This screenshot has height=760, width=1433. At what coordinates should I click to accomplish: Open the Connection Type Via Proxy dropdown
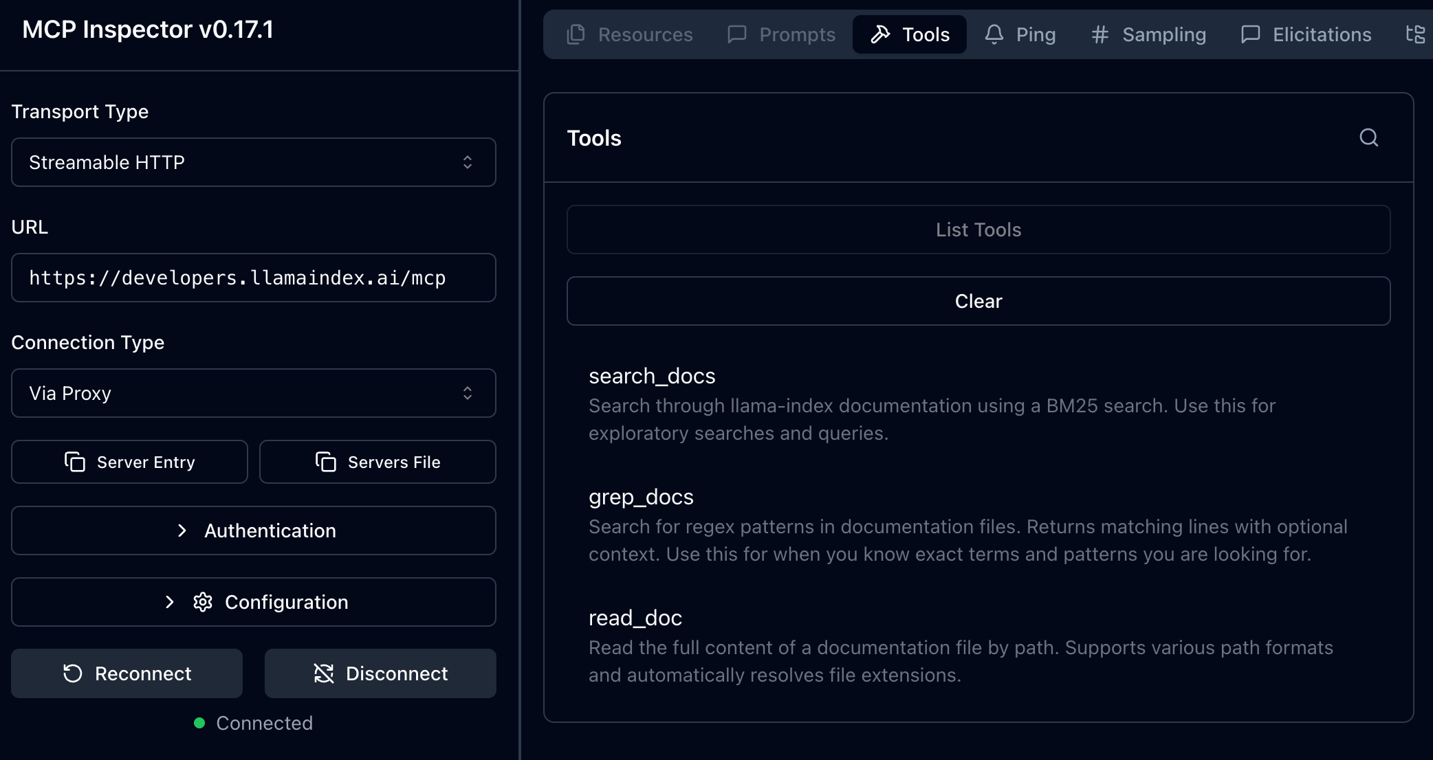point(253,393)
